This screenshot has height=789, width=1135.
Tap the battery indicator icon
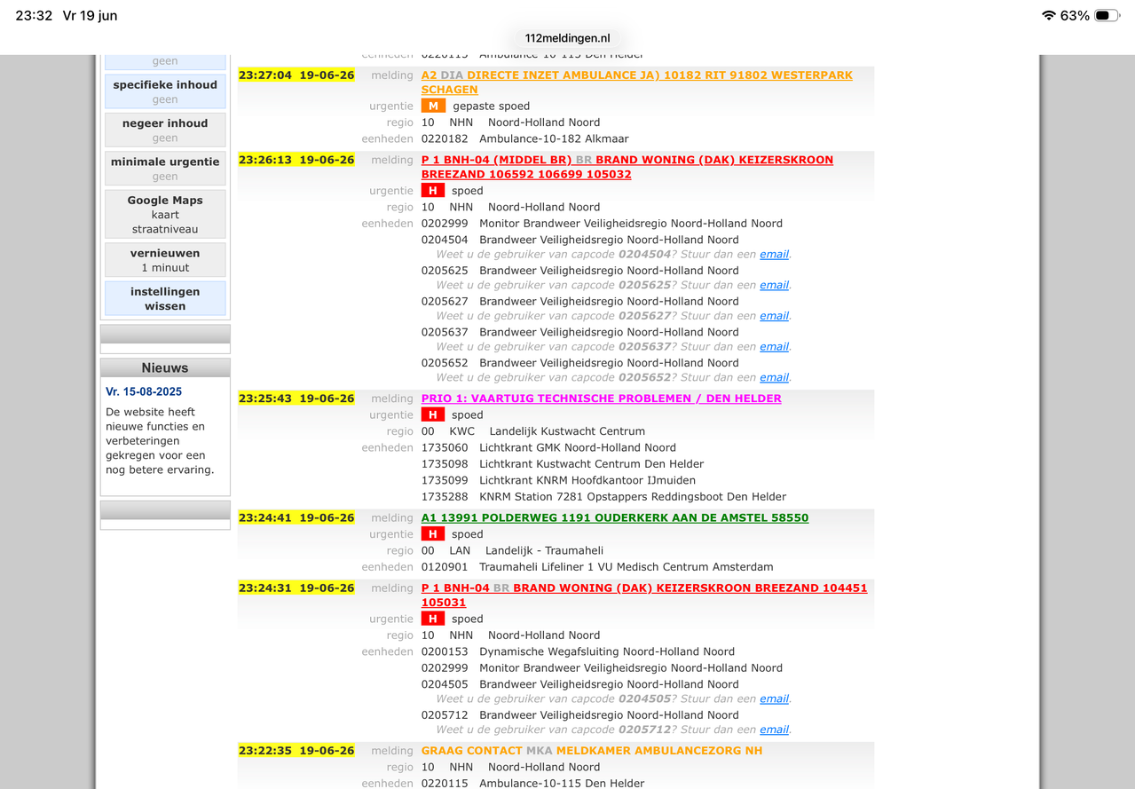(1107, 16)
